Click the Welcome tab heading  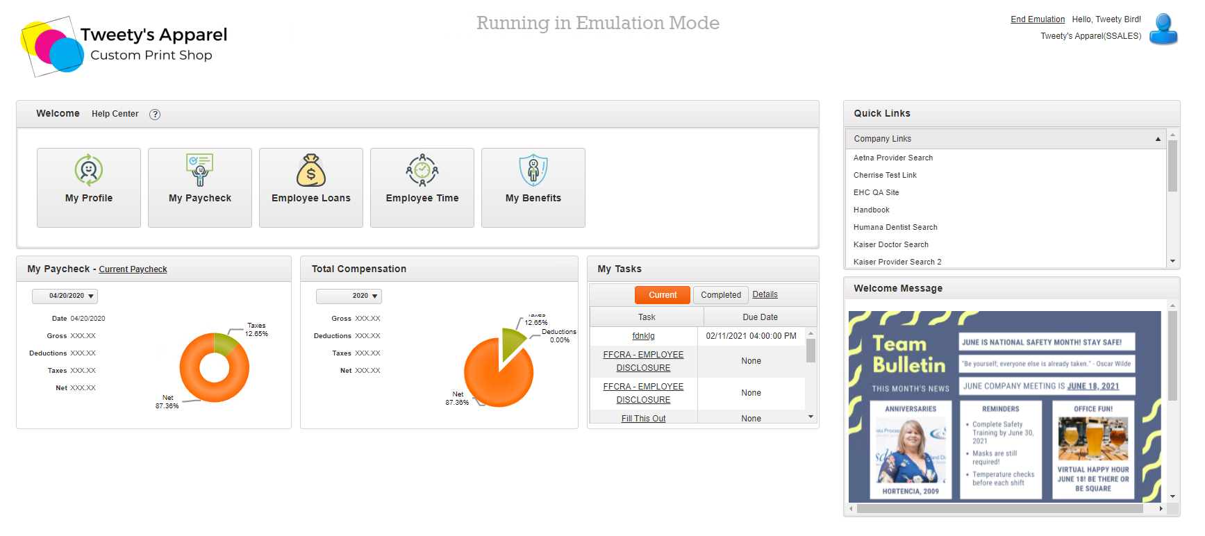[x=58, y=113]
